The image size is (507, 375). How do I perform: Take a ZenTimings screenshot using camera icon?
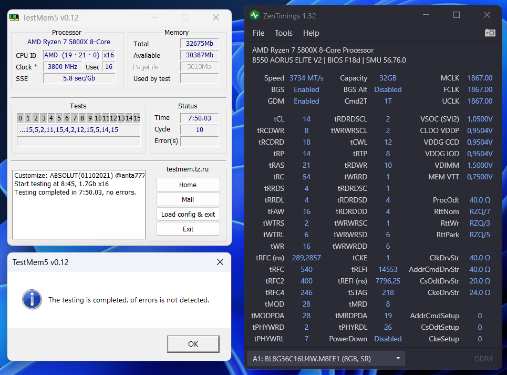click(x=490, y=33)
